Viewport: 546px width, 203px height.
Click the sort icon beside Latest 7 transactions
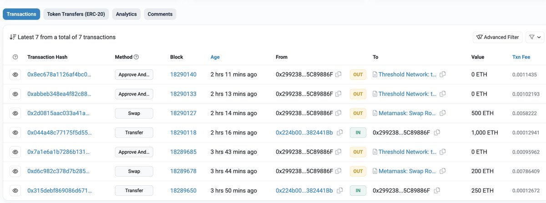(x=13, y=37)
